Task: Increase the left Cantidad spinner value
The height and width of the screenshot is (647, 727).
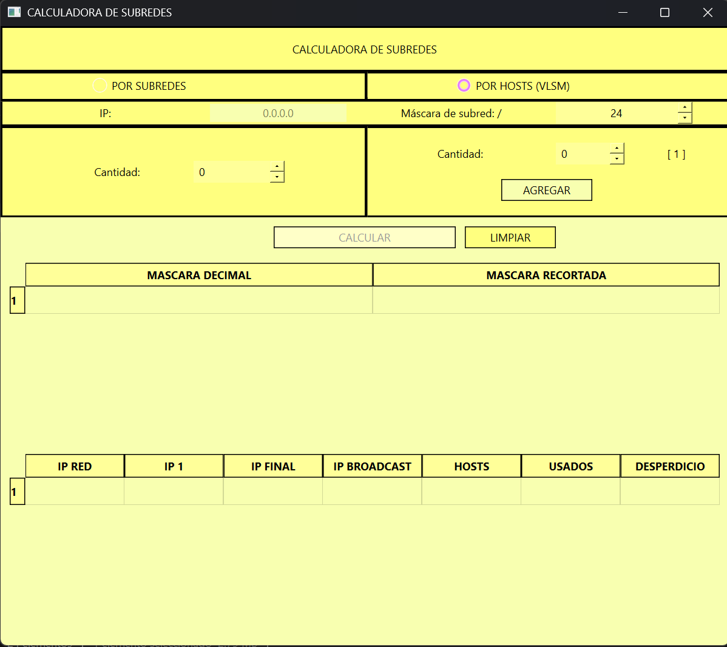Action: (x=277, y=166)
